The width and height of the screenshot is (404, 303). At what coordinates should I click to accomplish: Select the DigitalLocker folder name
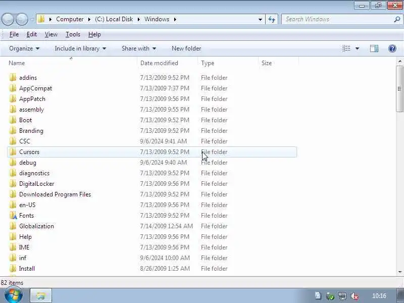point(36,184)
